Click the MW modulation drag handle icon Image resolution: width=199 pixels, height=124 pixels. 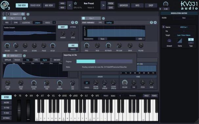[x=26, y=96]
